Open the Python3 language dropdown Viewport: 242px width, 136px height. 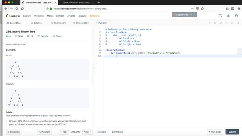(x=105, y=23)
